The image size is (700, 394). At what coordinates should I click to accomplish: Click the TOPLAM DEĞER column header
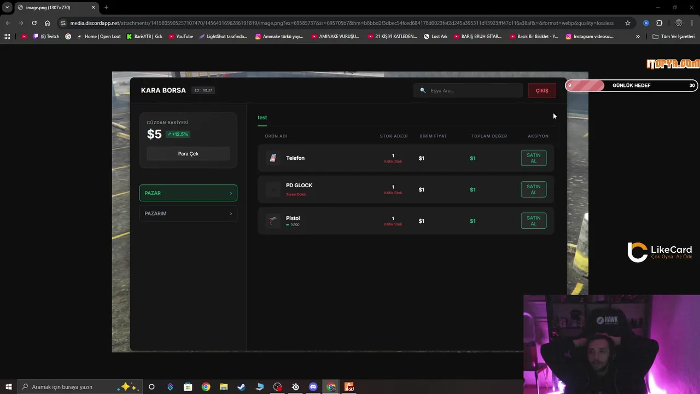[x=489, y=136]
